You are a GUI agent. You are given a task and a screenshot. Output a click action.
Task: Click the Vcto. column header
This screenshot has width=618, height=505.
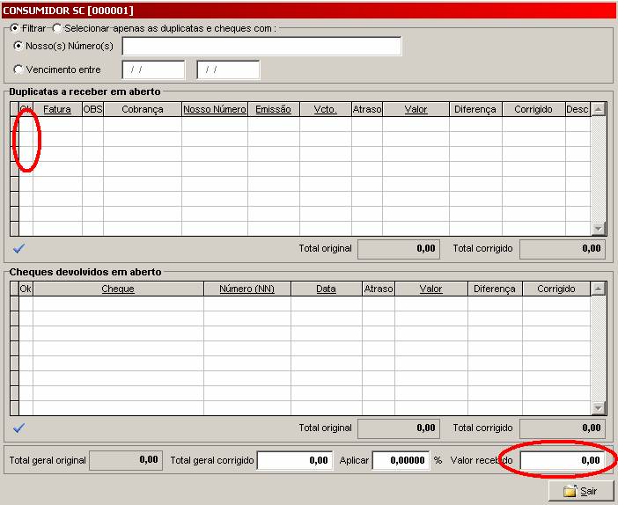[x=326, y=109]
